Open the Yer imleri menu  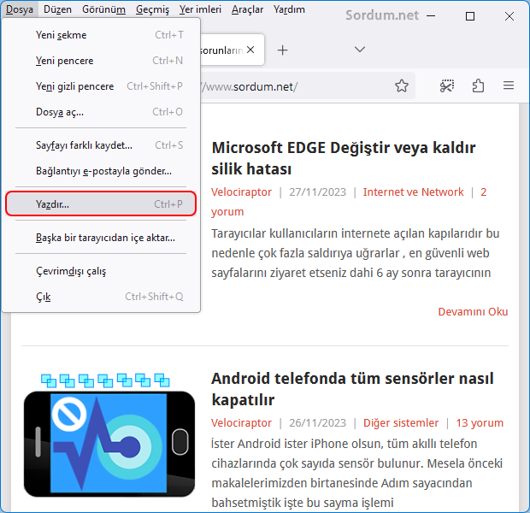click(x=200, y=9)
